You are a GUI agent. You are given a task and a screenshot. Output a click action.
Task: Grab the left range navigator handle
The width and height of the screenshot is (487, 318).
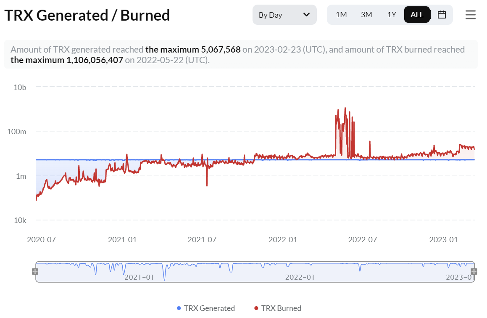pos(35,272)
